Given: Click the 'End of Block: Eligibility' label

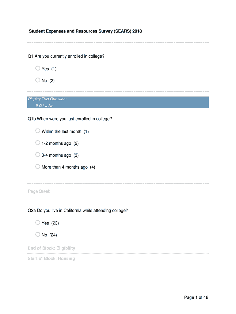Looking at the screenshot, I should (x=51, y=248).
